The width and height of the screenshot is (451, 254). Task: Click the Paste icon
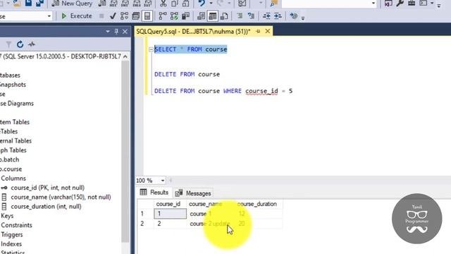click(x=186, y=4)
